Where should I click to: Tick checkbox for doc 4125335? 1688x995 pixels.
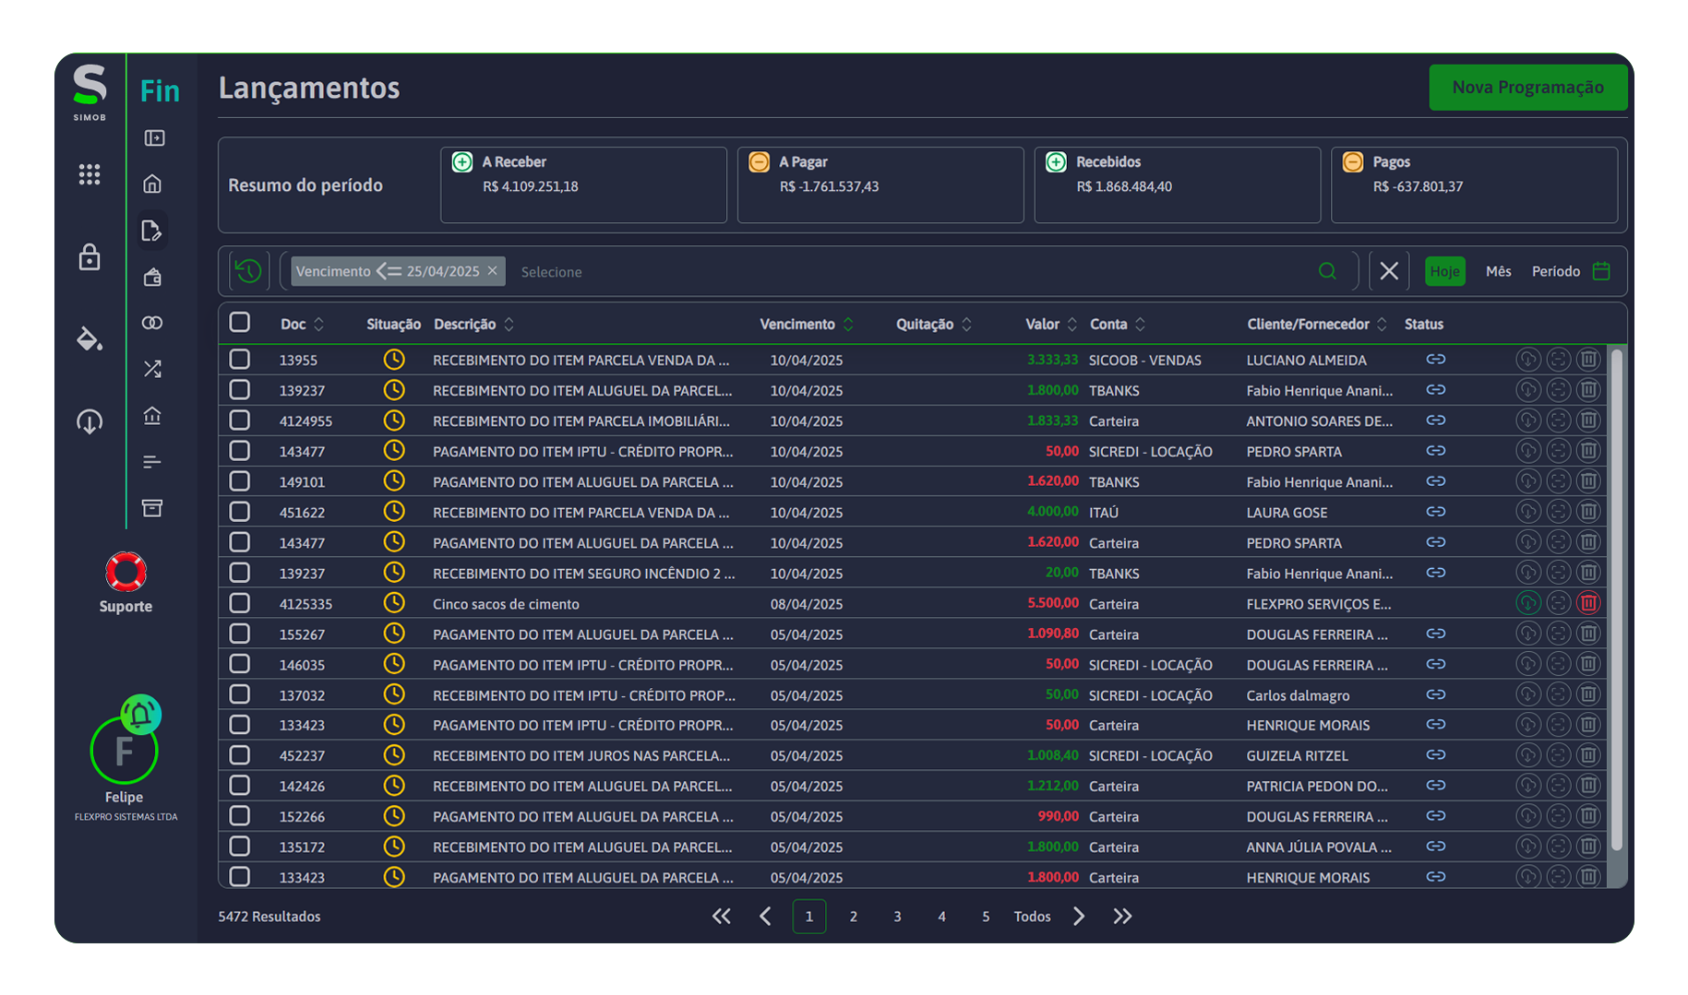pyautogui.click(x=240, y=602)
